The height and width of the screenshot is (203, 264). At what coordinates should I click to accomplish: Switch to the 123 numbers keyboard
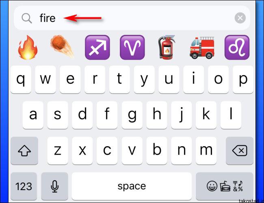[x=24, y=186]
